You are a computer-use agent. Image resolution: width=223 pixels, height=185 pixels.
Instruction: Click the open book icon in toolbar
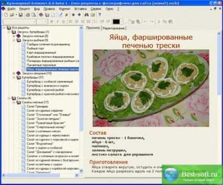coord(47,15)
